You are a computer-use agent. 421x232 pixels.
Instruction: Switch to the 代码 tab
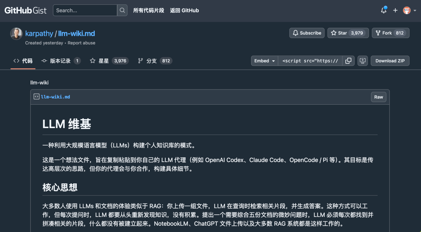(x=23, y=61)
